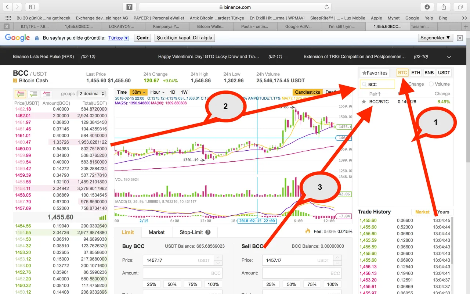Select combined order book view icon
This screenshot has width=470, height=294.
pos(20,94)
